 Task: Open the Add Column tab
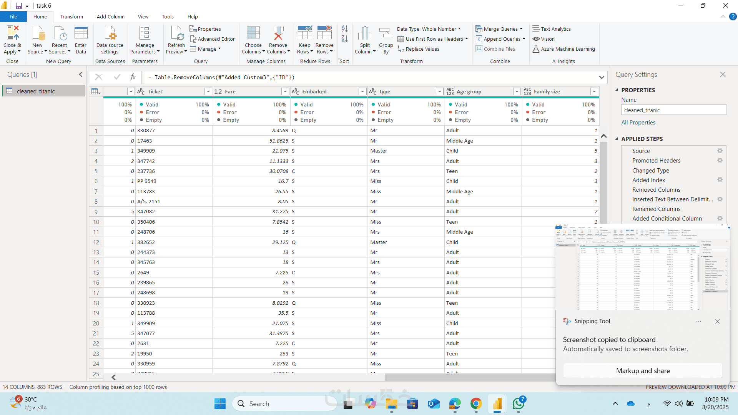click(x=110, y=17)
